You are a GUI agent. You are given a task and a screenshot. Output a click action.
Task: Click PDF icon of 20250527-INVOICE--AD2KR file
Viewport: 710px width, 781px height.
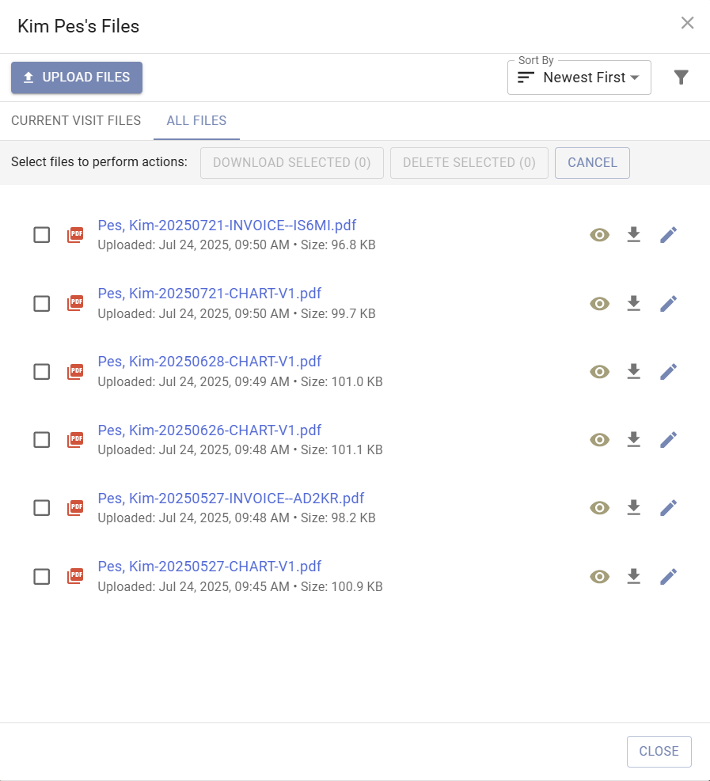pyautogui.click(x=75, y=508)
